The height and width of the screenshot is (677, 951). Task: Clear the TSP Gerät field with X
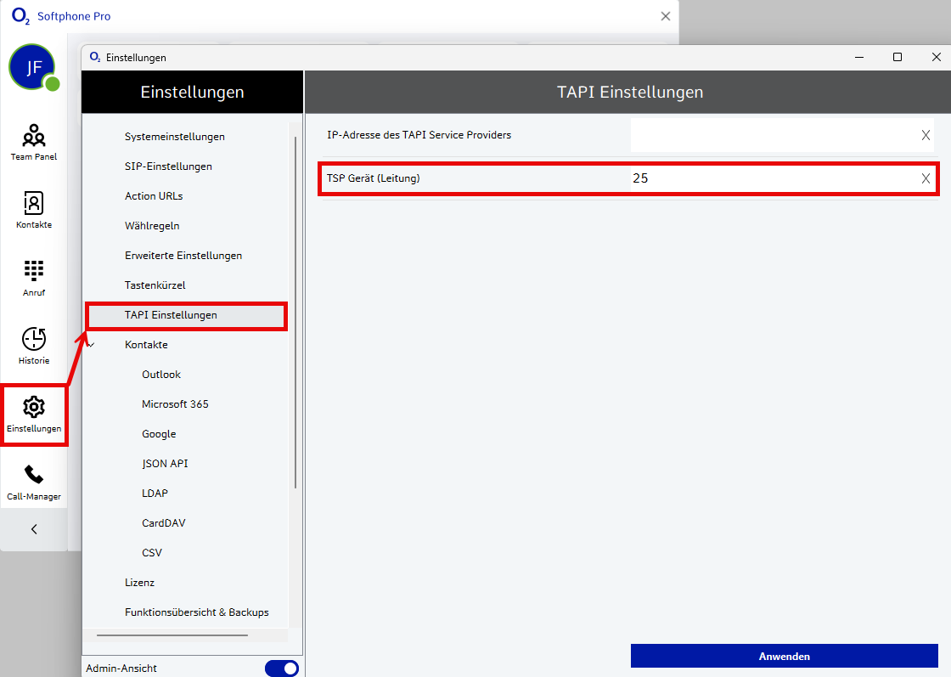tap(926, 178)
